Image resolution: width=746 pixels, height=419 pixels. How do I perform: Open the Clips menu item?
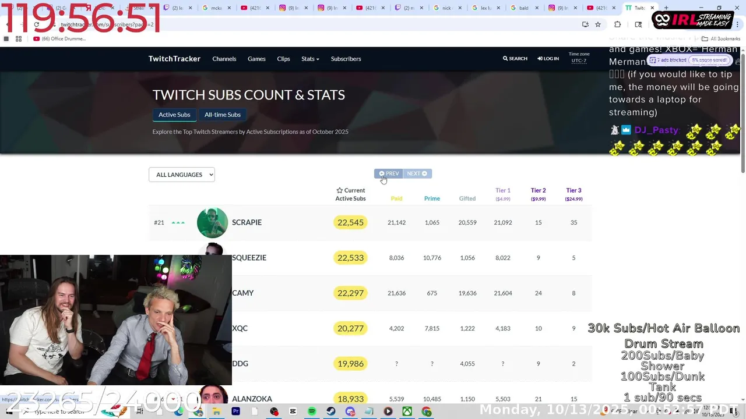tap(283, 59)
